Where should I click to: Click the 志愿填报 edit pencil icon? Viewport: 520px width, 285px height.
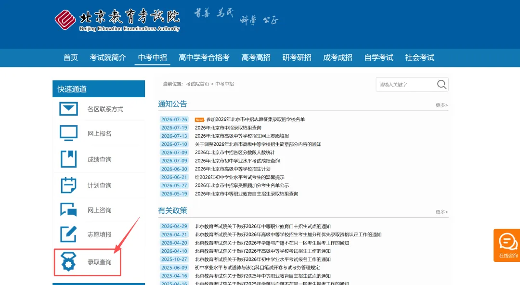point(69,234)
